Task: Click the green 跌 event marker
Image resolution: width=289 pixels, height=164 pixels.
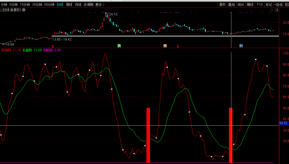Action: click(119, 46)
